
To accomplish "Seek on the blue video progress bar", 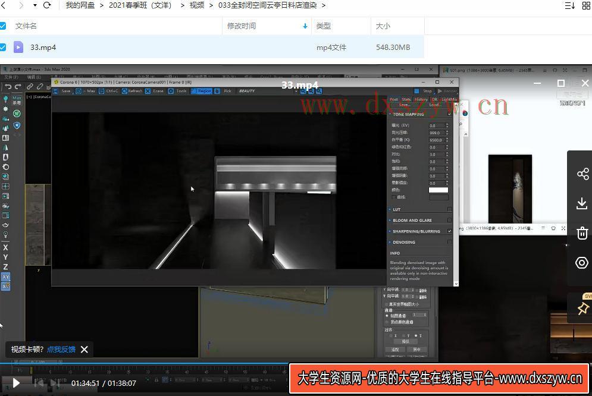I will pyautogui.click(x=144, y=363).
